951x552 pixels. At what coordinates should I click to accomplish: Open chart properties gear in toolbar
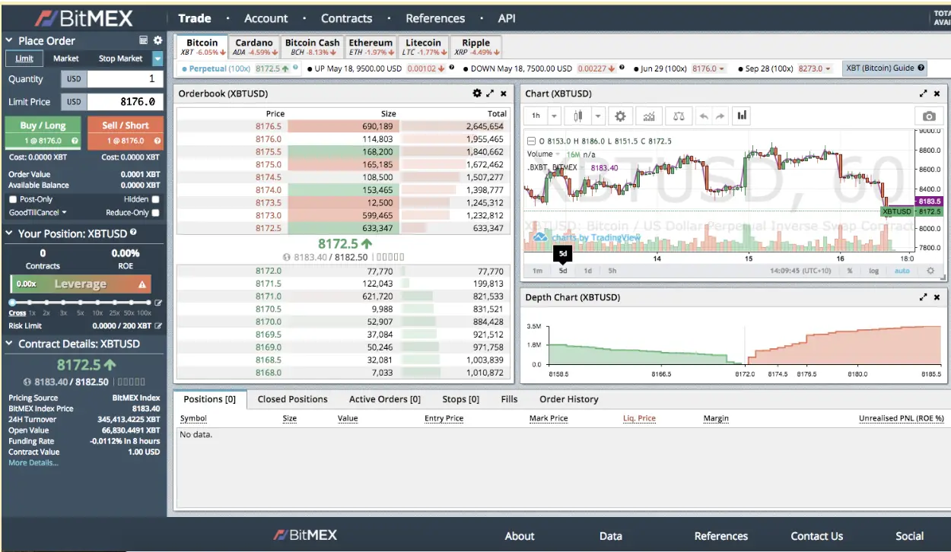(x=620, y=116)
